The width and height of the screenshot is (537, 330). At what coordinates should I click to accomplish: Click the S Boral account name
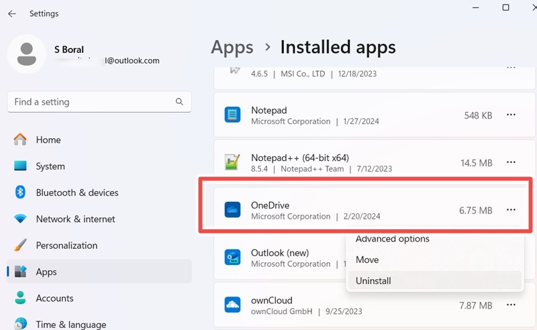(x=69, y=50)
